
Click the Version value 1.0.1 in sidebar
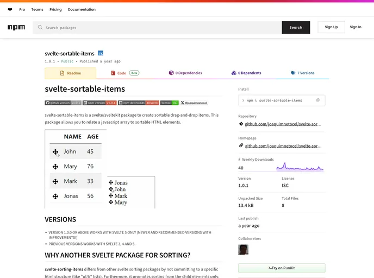click(x=244, y=185)
